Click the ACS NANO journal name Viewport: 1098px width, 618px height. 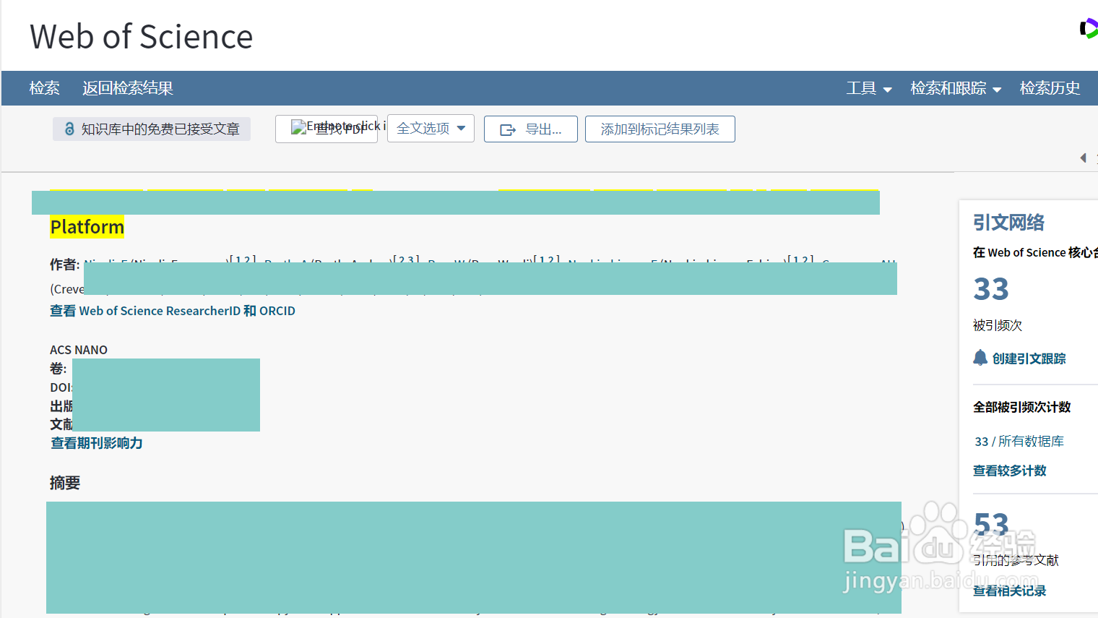point(79,350)
